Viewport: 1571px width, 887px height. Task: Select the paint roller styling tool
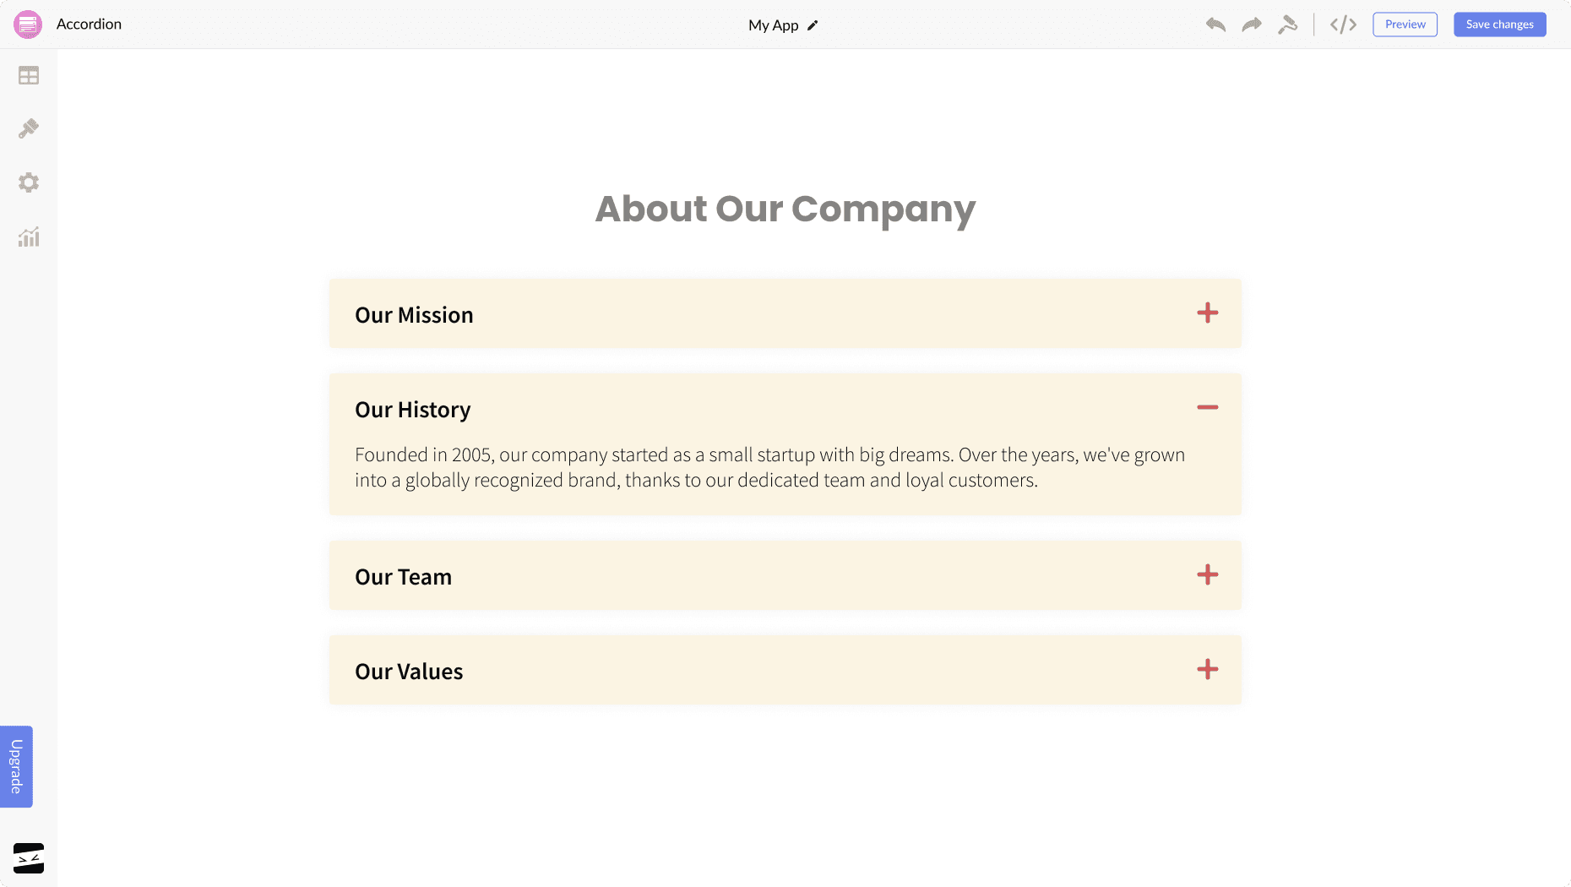click(x=1287, y=24)
